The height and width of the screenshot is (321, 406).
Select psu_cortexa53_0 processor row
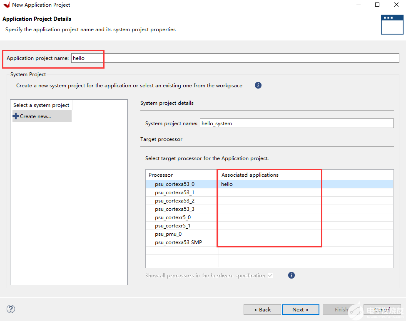174,184
